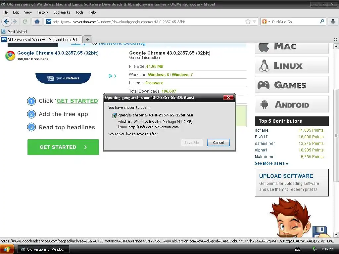This screenshot has width=339, height=254.
Task: Click the page scrollbar down arrow
Action: tap(336, 234)
